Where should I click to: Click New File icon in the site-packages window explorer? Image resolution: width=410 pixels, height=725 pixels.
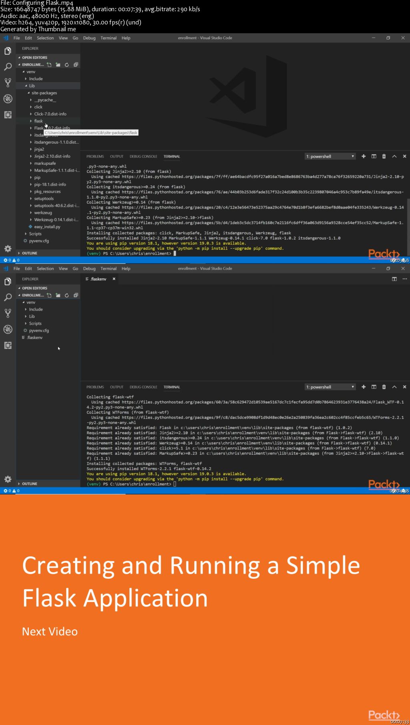click(x=49, y=64)
